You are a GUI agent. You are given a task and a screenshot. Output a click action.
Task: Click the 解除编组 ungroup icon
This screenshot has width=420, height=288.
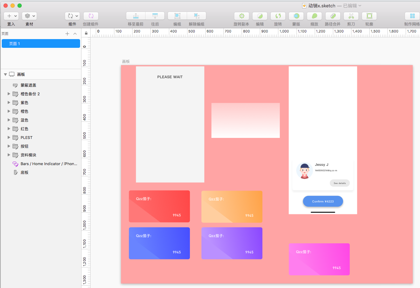coord(197,16)
